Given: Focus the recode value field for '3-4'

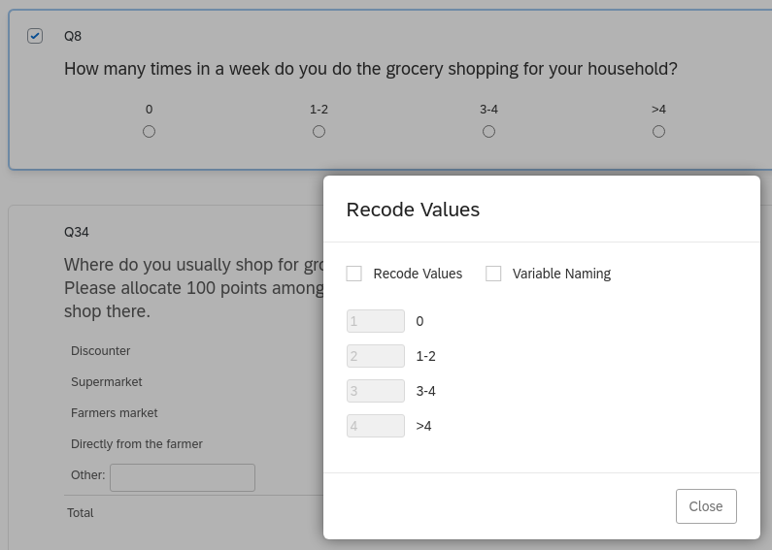Looking at the screenshot, I should pos(376,391).
